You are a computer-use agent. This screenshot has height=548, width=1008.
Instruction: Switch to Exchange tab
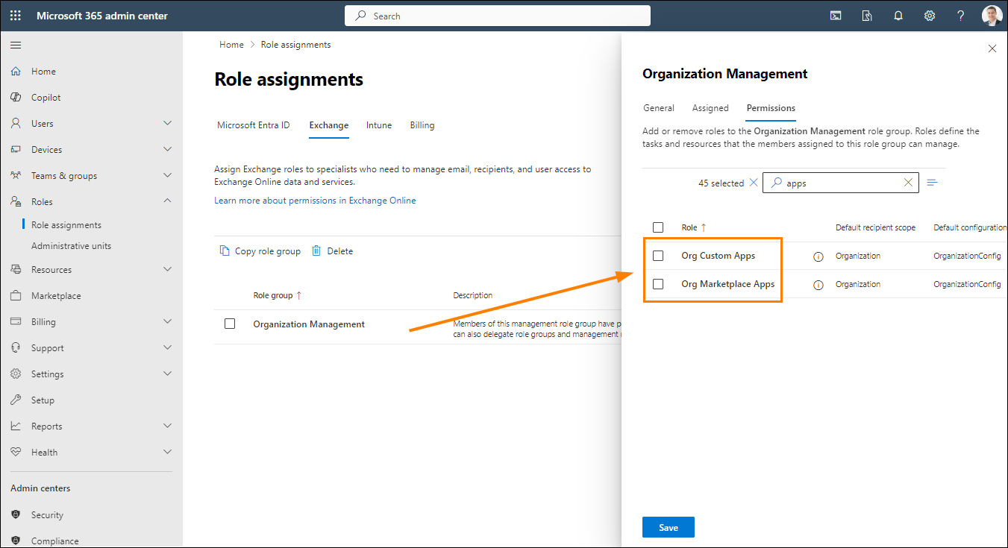point(329,125)
